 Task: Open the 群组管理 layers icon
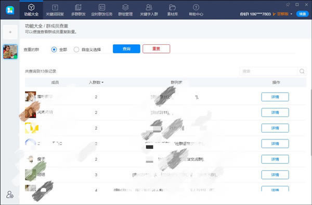click(125, 7)
